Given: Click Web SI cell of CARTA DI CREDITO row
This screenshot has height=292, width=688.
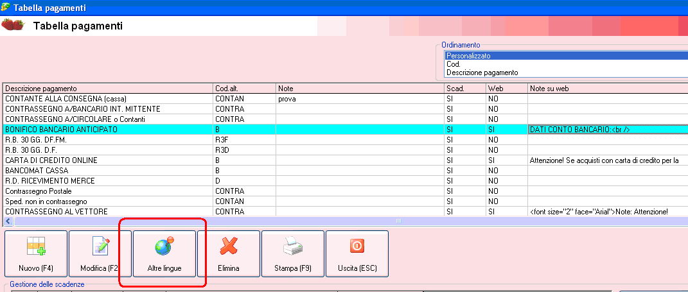Looking at the screenshot, I should (507, 160).
